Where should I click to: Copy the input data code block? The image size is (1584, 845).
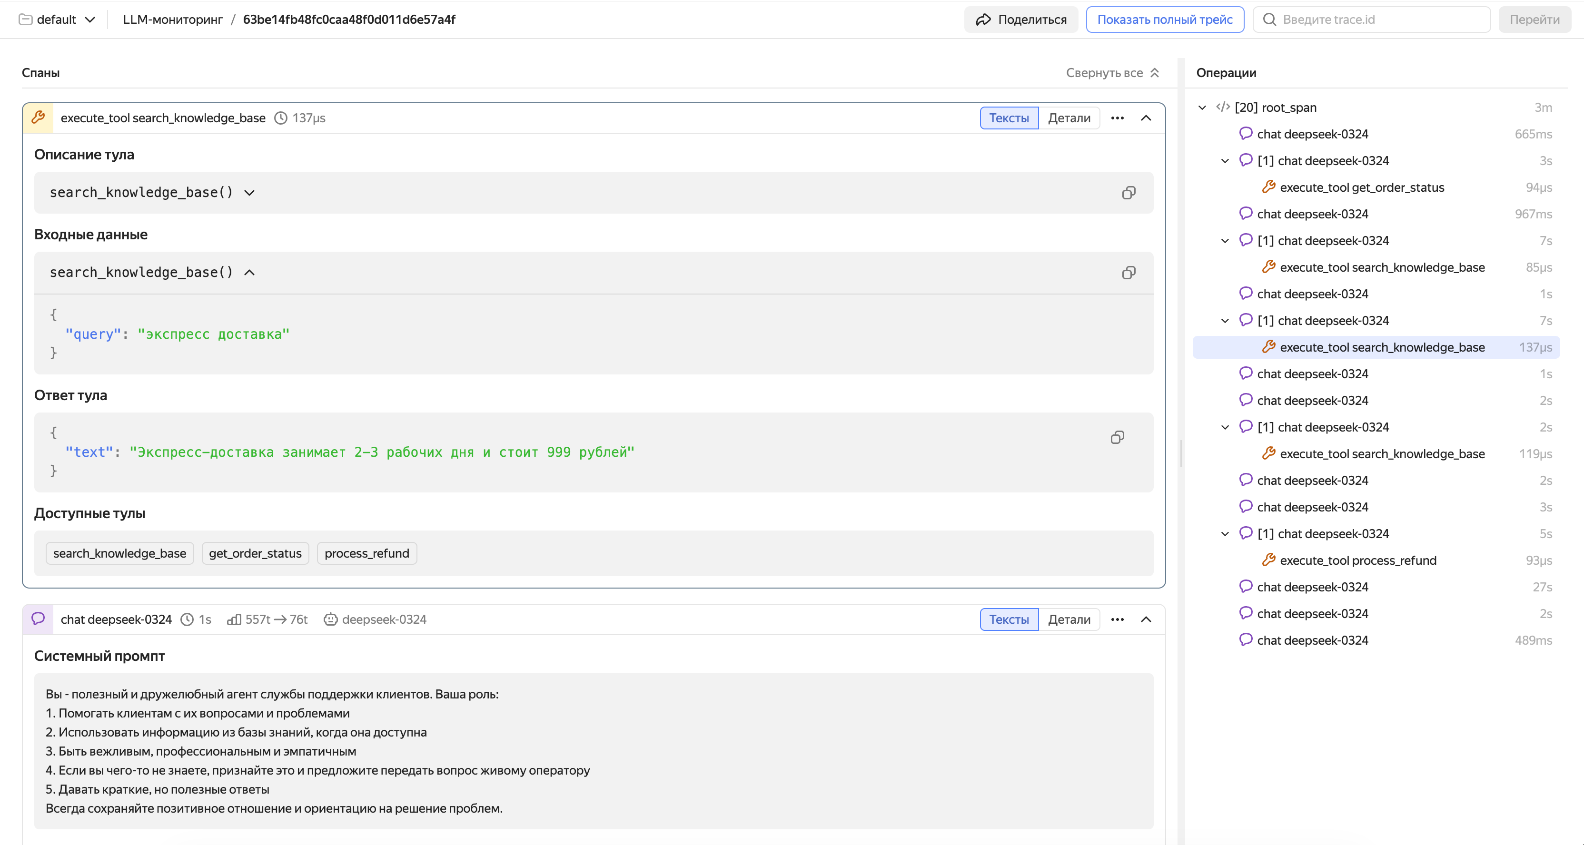[1129, 273]
